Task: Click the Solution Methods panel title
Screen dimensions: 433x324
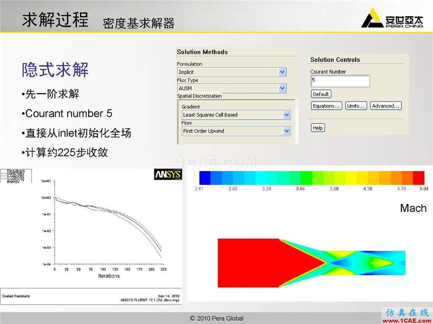Action: (x=202, y=52)
